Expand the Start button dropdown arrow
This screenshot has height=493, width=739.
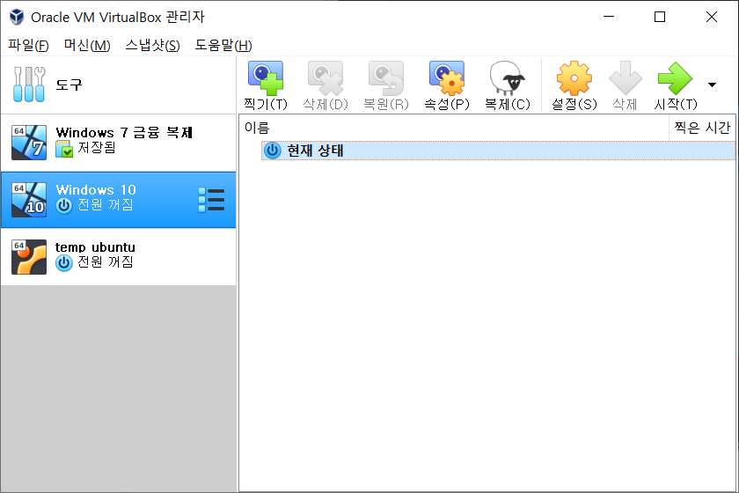click(x=712, y=85)
